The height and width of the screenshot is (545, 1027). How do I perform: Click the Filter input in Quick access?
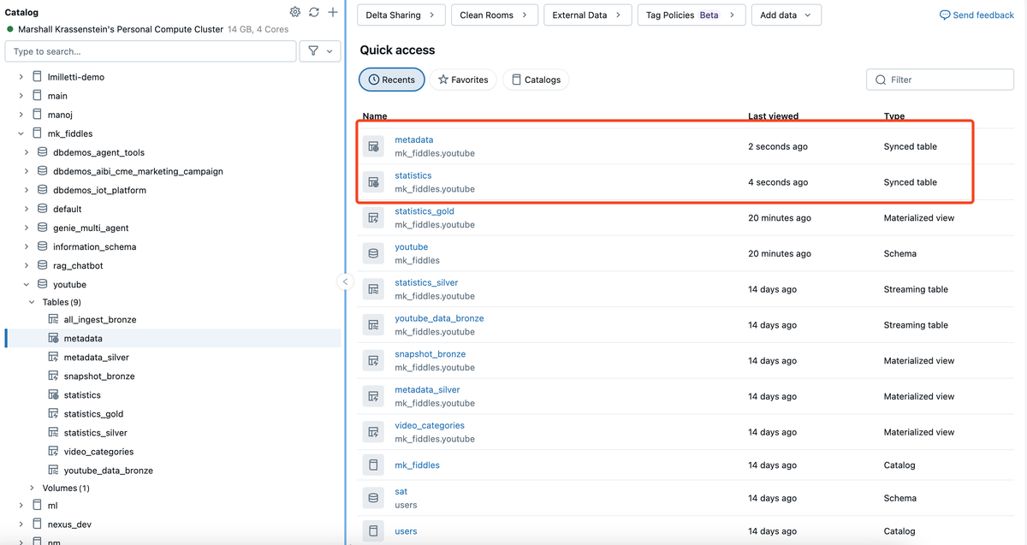[x=941, y=80]
